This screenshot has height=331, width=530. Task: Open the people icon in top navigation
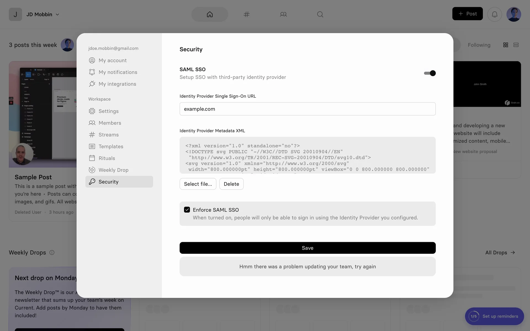(283, 14)
